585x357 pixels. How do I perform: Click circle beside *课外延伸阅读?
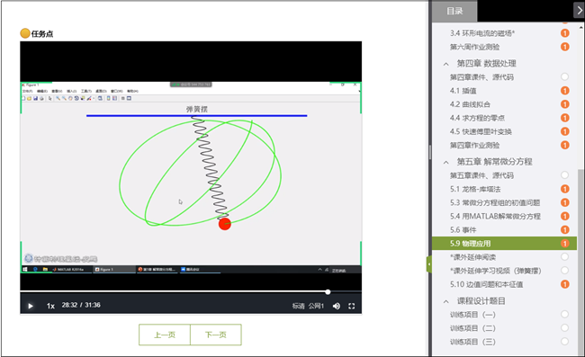pos(565,257)
